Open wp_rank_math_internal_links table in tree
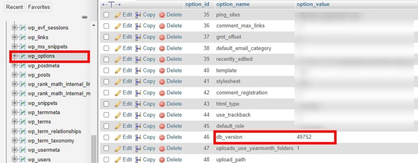The image size is (418, 163). pyautogui.click(x=59, y=85)
